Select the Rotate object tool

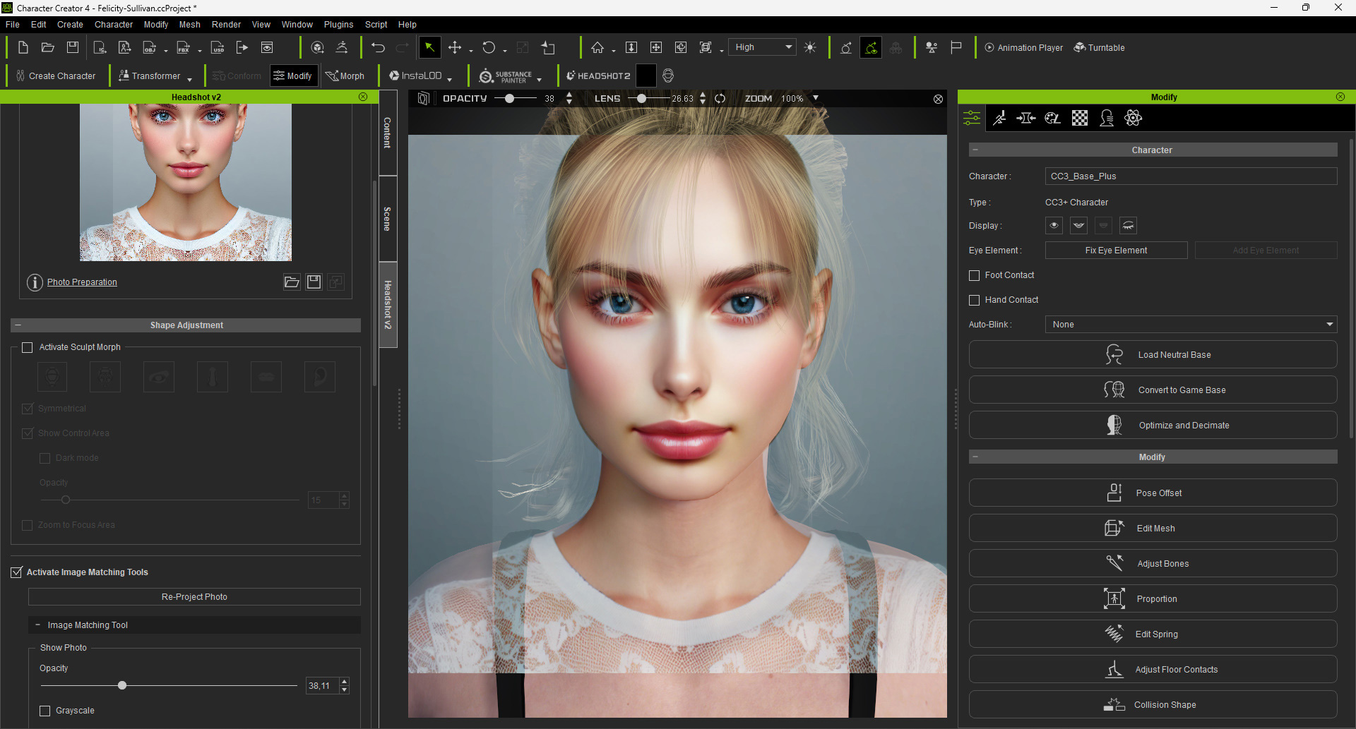click(489, 47)
